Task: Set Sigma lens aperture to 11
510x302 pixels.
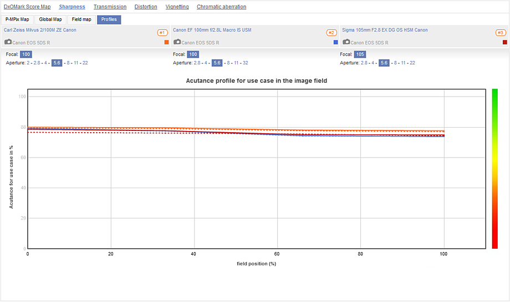Action: click(x=404, y=63)
